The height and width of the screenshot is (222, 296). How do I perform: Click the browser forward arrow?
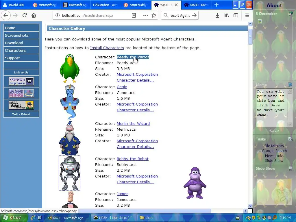pos(15,15)
